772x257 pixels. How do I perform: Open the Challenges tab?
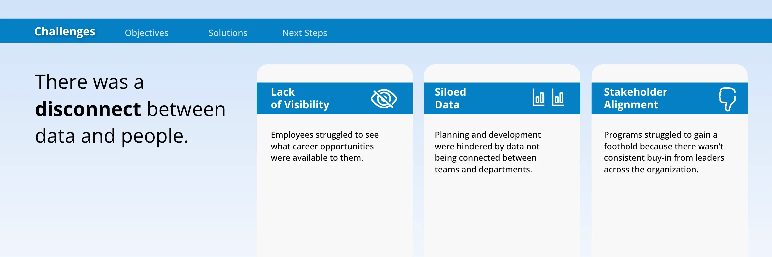(65, 31)
